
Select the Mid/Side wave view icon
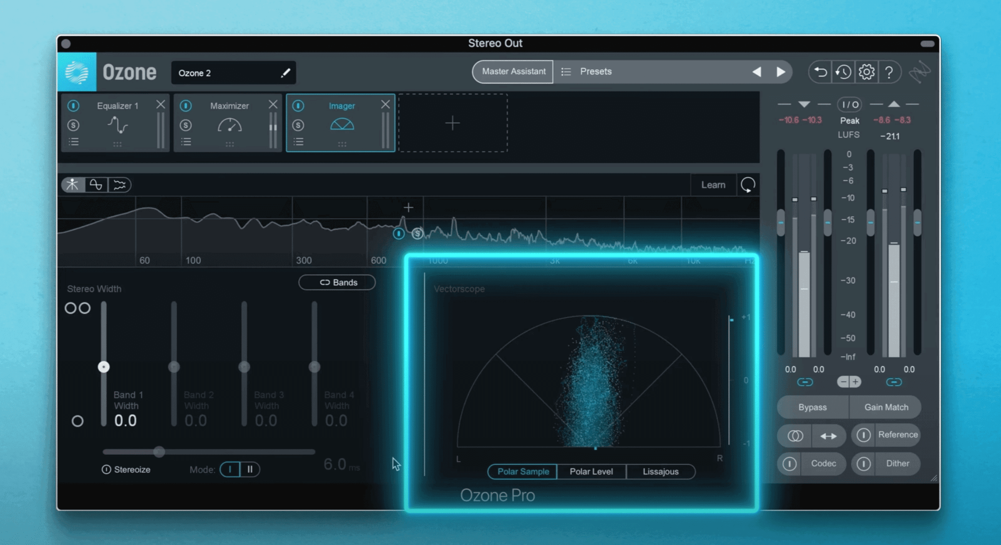coord(96,185)
